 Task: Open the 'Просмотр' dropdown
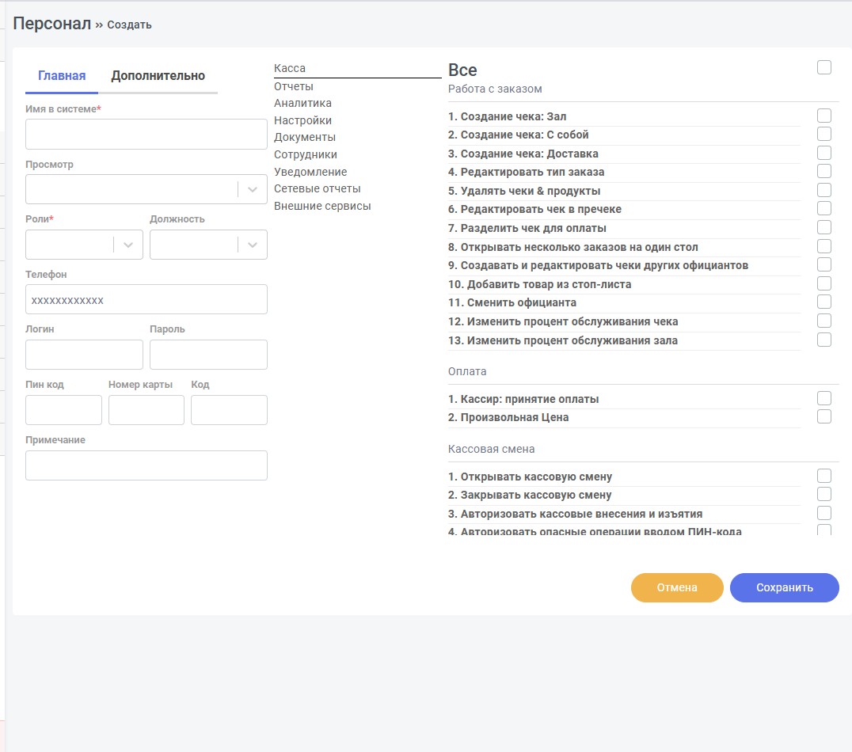click(x=146, y=189)
